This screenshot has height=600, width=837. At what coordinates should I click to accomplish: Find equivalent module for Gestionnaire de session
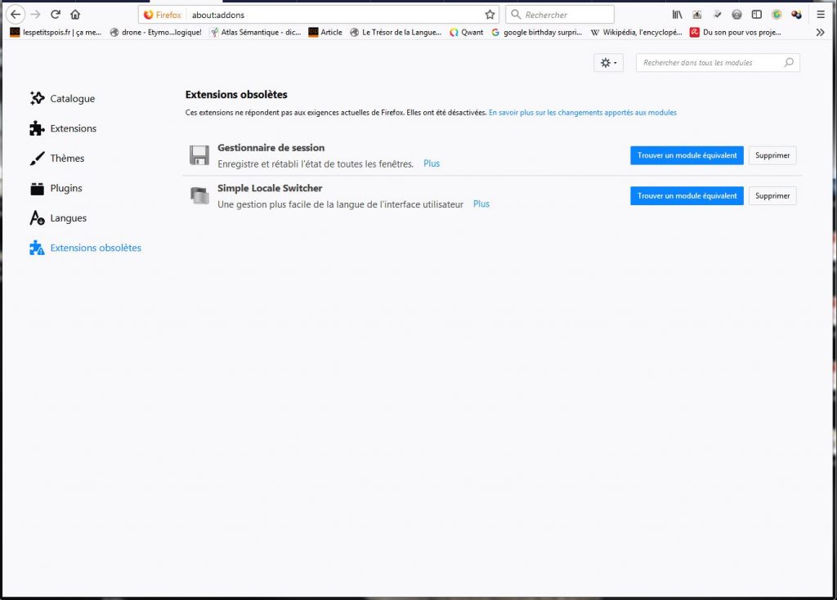[x=687, y=155]
